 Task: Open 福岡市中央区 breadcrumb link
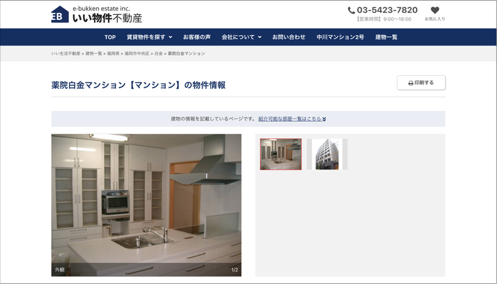(x=137, y=54)
